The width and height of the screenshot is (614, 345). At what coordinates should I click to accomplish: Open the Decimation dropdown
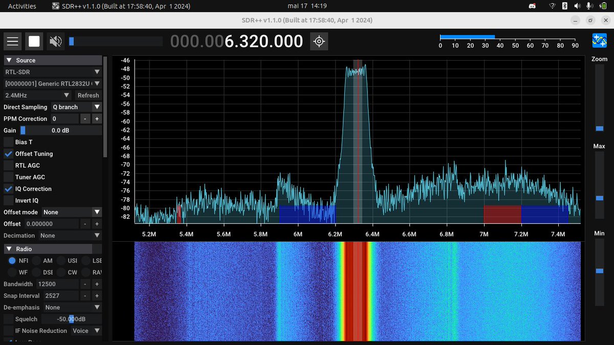[71, 236]
